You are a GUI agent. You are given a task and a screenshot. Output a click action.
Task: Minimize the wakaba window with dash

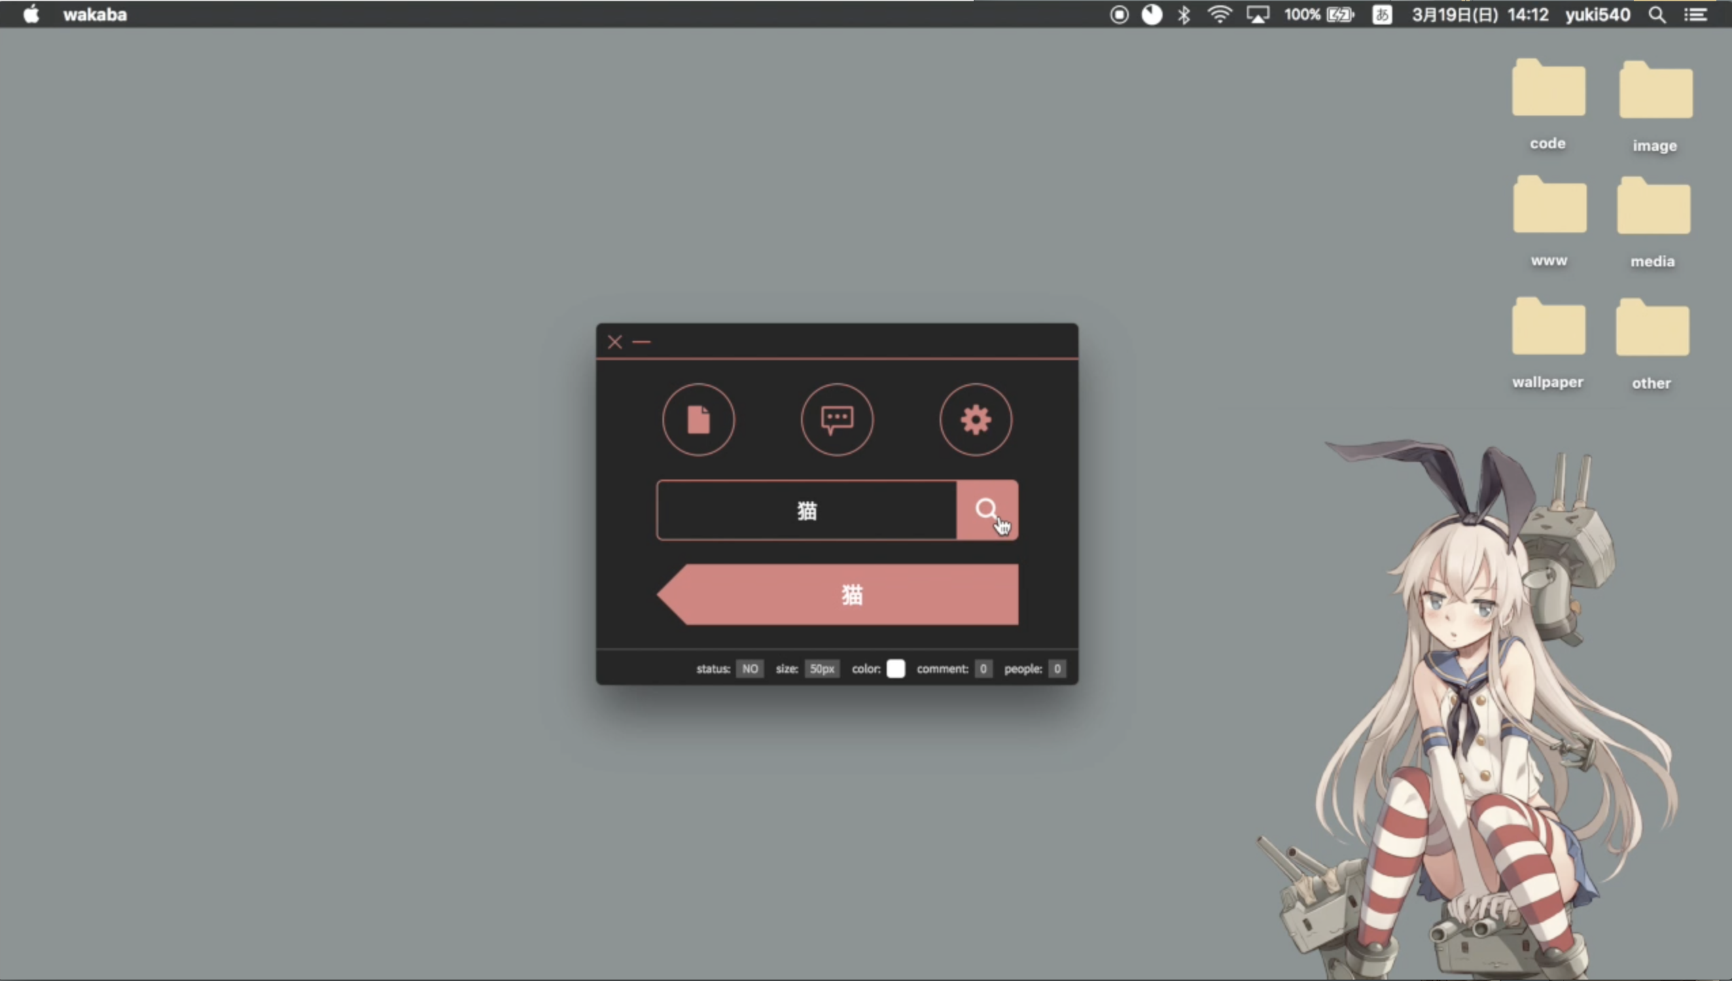[641, 342]
